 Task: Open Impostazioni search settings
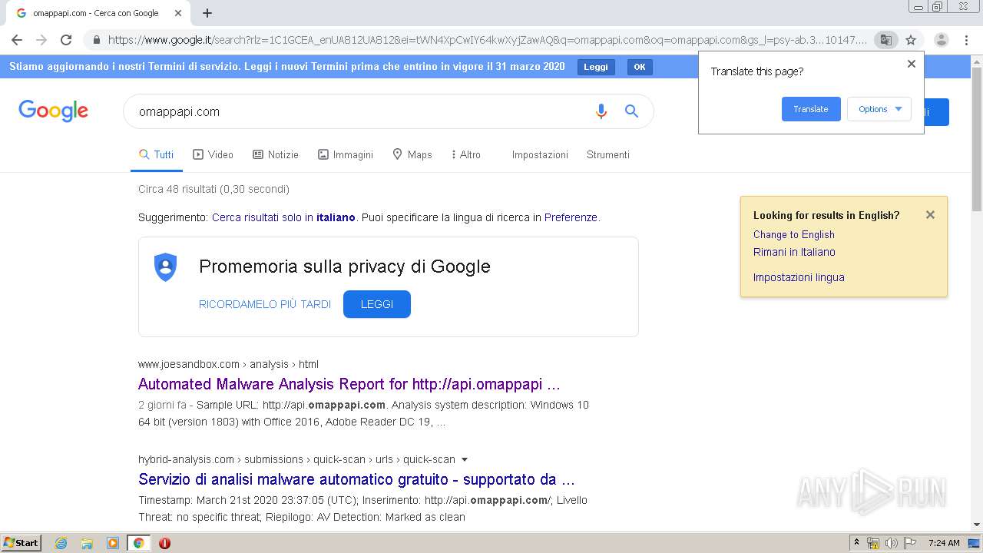pyautogui.click(x=540, y=154)
